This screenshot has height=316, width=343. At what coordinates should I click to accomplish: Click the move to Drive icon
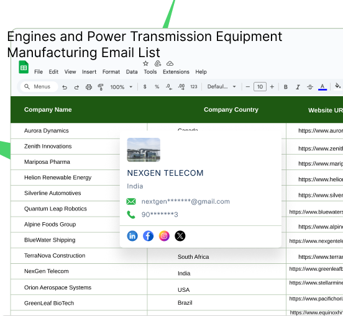click(x=158, y=63)
